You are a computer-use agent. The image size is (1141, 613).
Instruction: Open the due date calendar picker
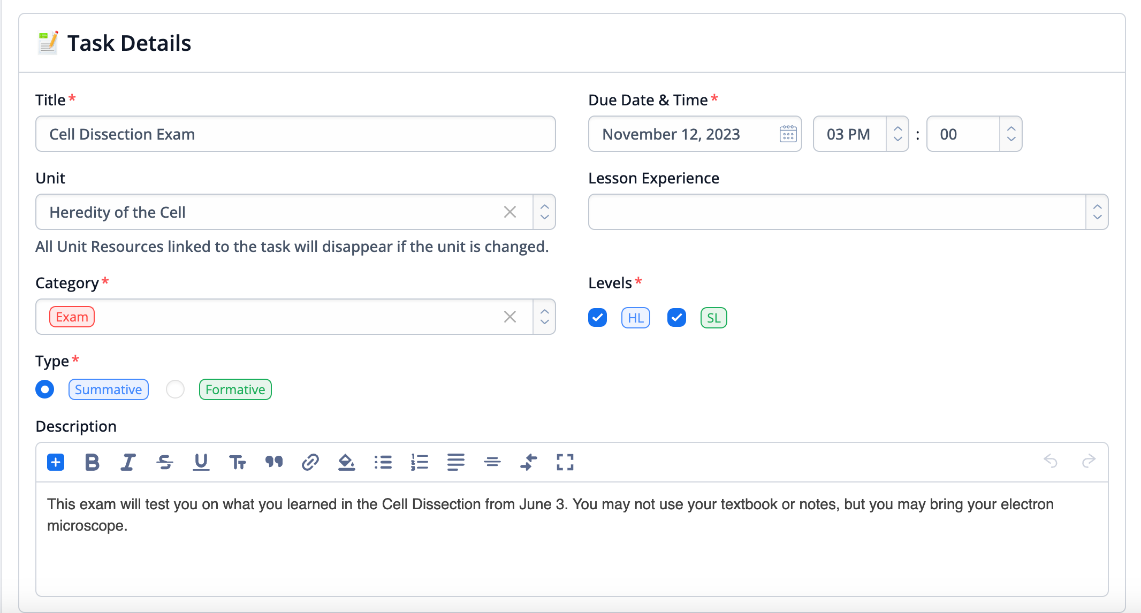788,134
